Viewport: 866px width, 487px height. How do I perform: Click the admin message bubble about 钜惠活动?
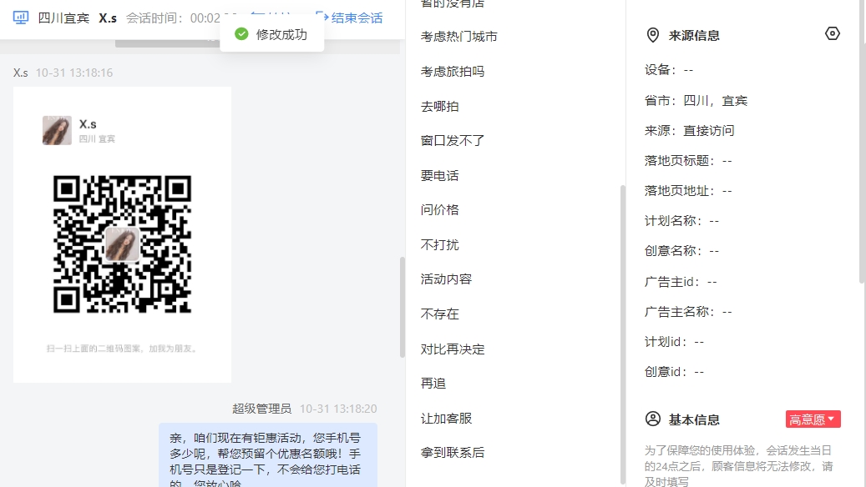[268, 455]
